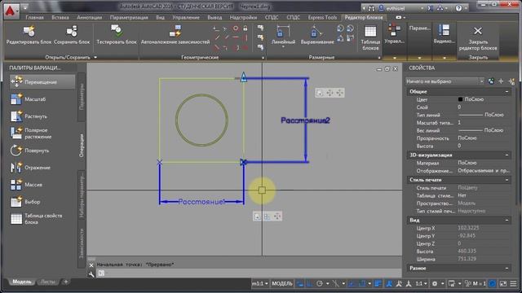This screenshot has width=522, height=293.
Task: Add a new layout with plus button
Action: 65,282
